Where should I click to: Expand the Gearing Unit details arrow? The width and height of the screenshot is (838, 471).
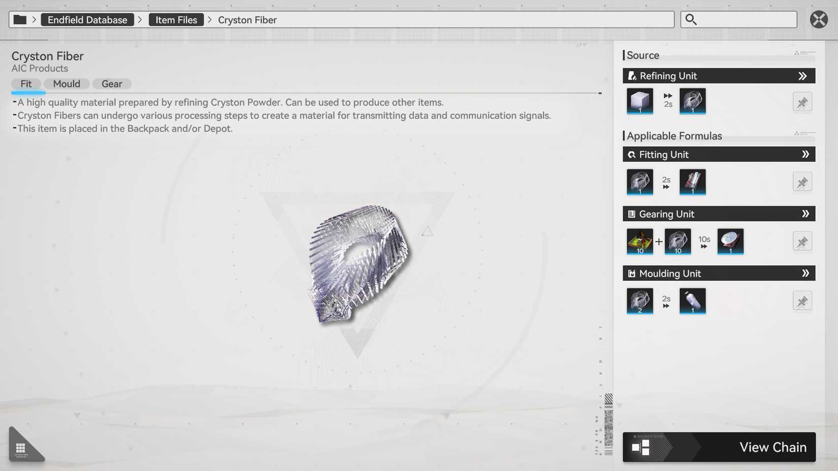(x=805, y=214)
